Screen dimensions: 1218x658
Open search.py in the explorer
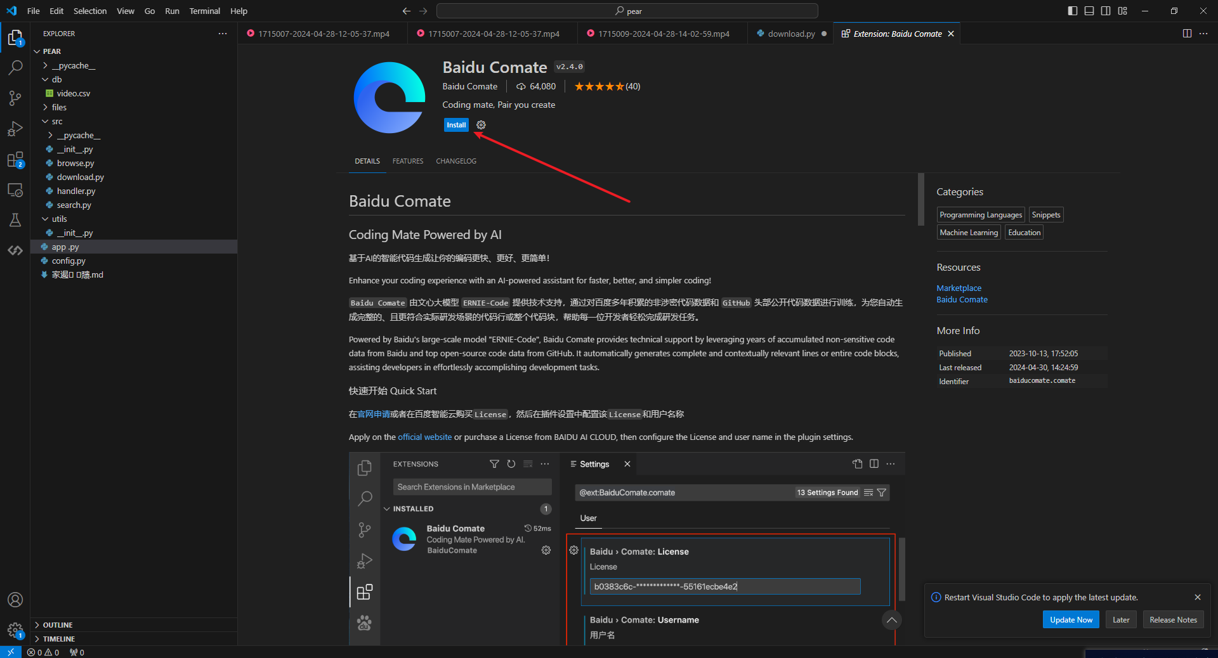click(x=134, y=205)
